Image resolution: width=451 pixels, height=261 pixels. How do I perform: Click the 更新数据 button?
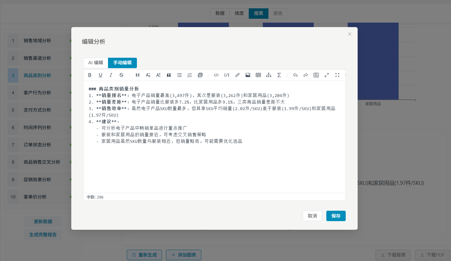tap(43, 221)
